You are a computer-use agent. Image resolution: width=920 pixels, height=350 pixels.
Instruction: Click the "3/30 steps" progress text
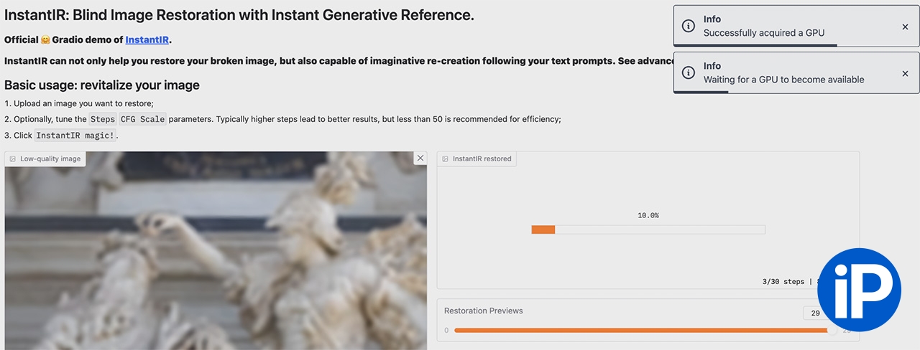[x=783, y=282]
